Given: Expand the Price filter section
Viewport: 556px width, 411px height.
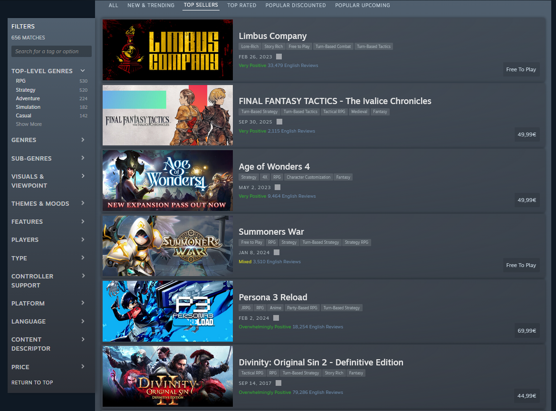Looking at the screenshot, I should (83, 367).
